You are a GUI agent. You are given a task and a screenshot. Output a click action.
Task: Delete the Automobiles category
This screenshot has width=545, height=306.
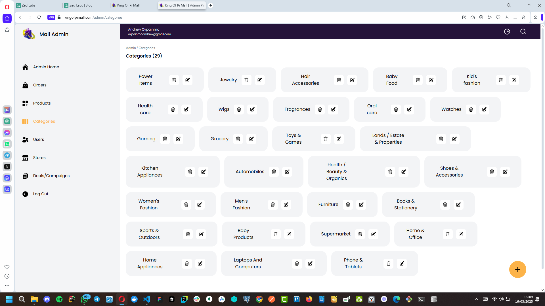[x=274, y=172]
